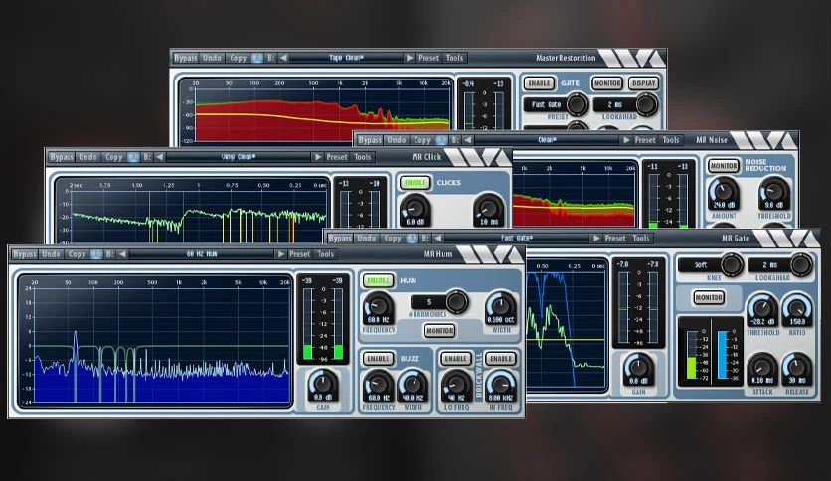Toggle Monitor in the MR Gate window

709,297
